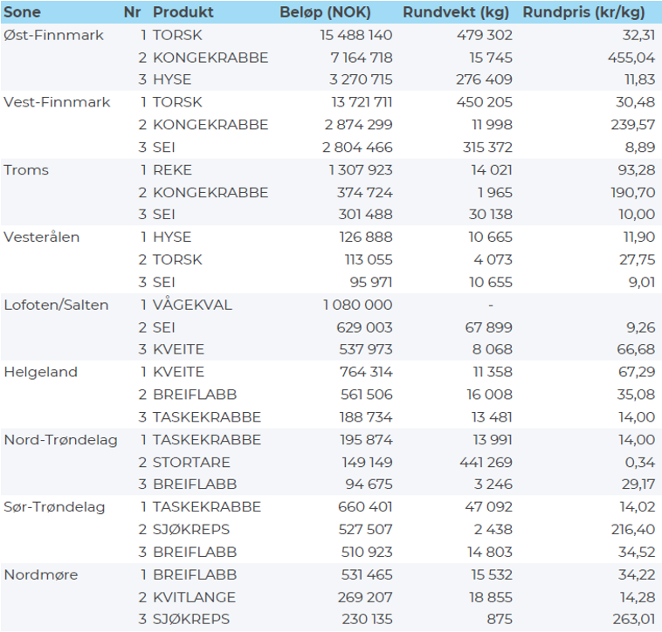The image size is (662, 632).
Task: Select the Rundvekt (kg) column header
Action: click(458, 13)
